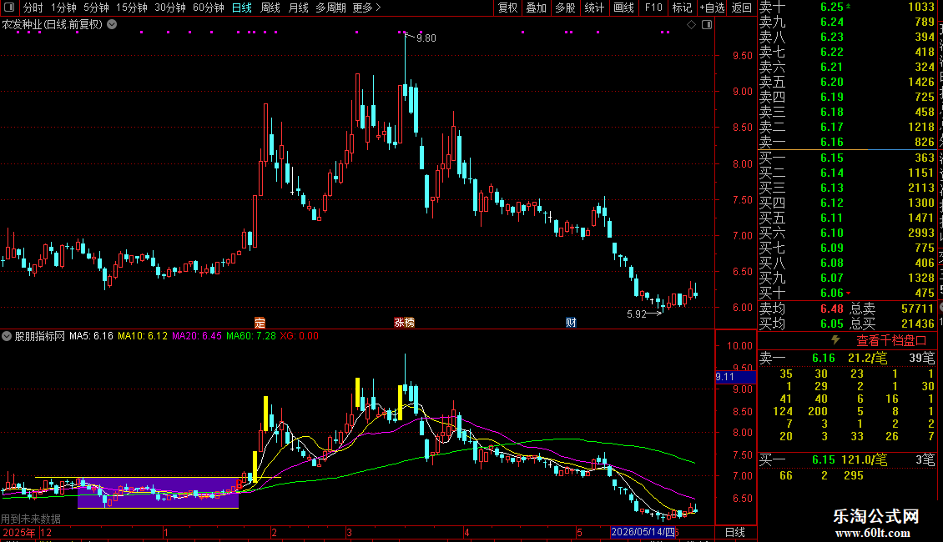Click the diamond icon above main chart
The width and height of the screenshot is (943, 542).
pyautogui.click(x=691, y=25)
